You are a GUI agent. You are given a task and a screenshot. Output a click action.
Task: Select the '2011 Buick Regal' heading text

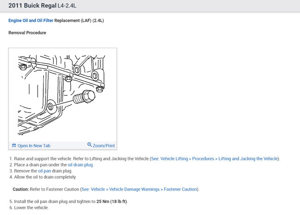click(32, 6)
